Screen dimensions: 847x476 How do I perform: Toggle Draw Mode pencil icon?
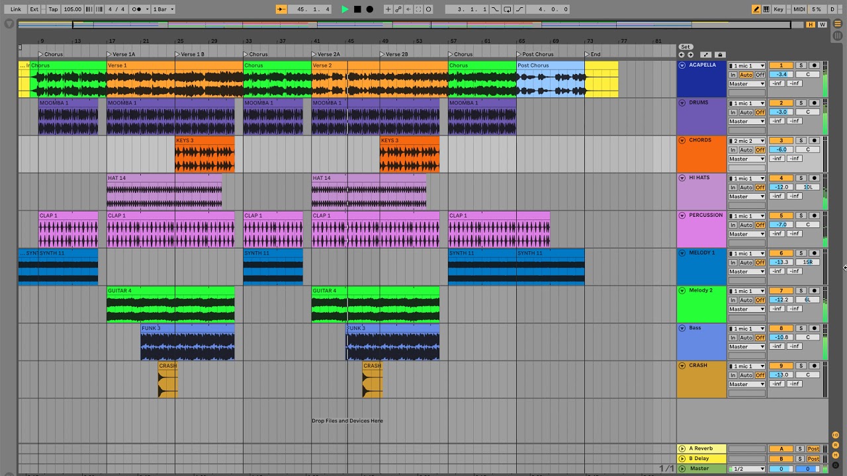coord(756,9)
